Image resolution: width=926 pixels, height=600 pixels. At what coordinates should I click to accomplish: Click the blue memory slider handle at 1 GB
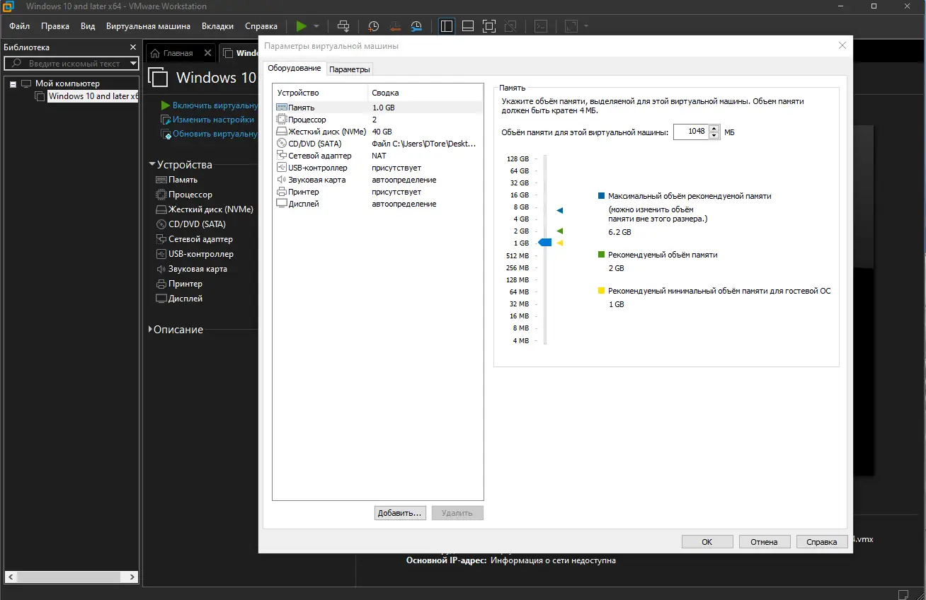click(x=544, y=243)
